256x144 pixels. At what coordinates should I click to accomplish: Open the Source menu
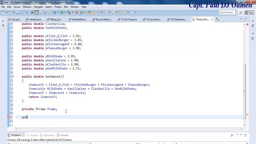point(17,7)
